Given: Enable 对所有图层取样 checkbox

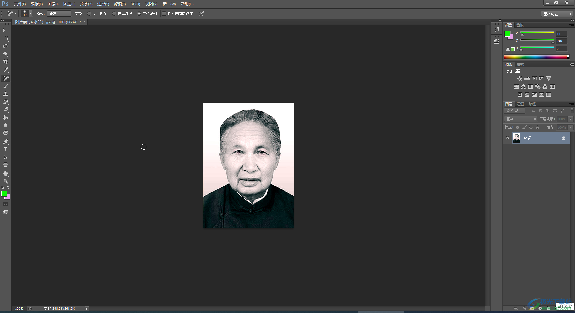Looking at the screenshot, I should (164, 13).
